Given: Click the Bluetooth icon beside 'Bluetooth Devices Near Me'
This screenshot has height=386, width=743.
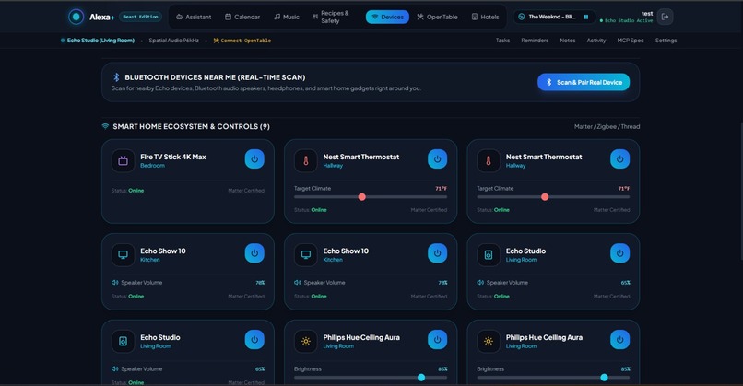Looking at the screenshot, I should tap(116, 76).
